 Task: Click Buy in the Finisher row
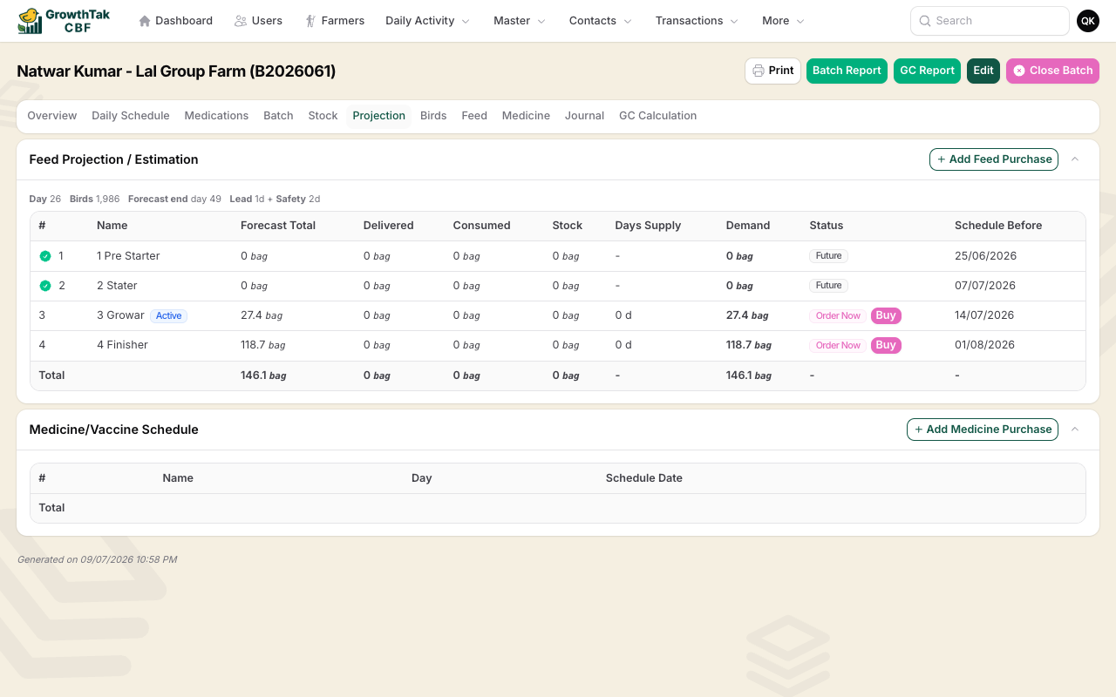pyautogui.click(x=886, y=345)
